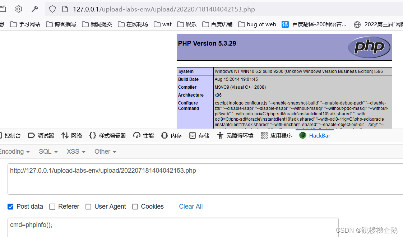The width and height of the screenshot is (403, 237).
Task: Enable the Referer checkbox
Action: pyautogui.click(x=52, y=206)
